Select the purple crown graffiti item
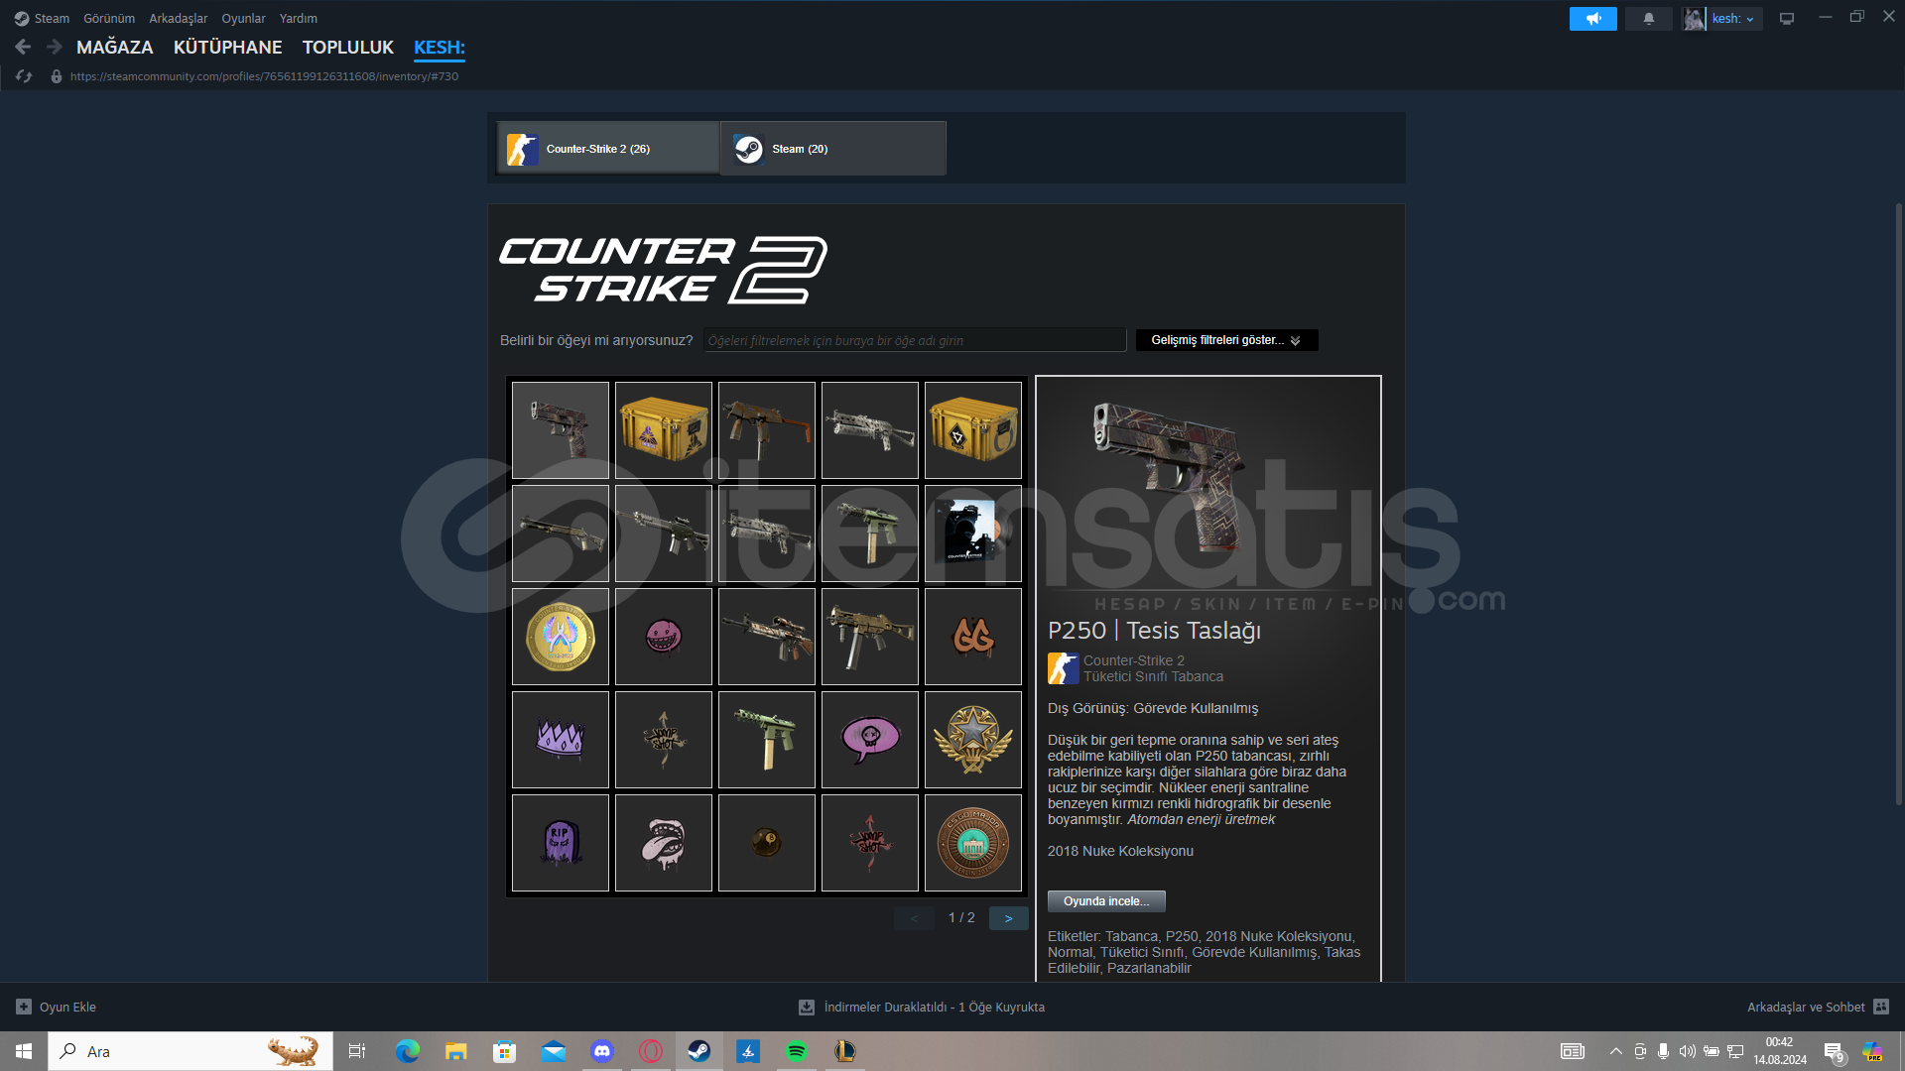 [561, 740]
